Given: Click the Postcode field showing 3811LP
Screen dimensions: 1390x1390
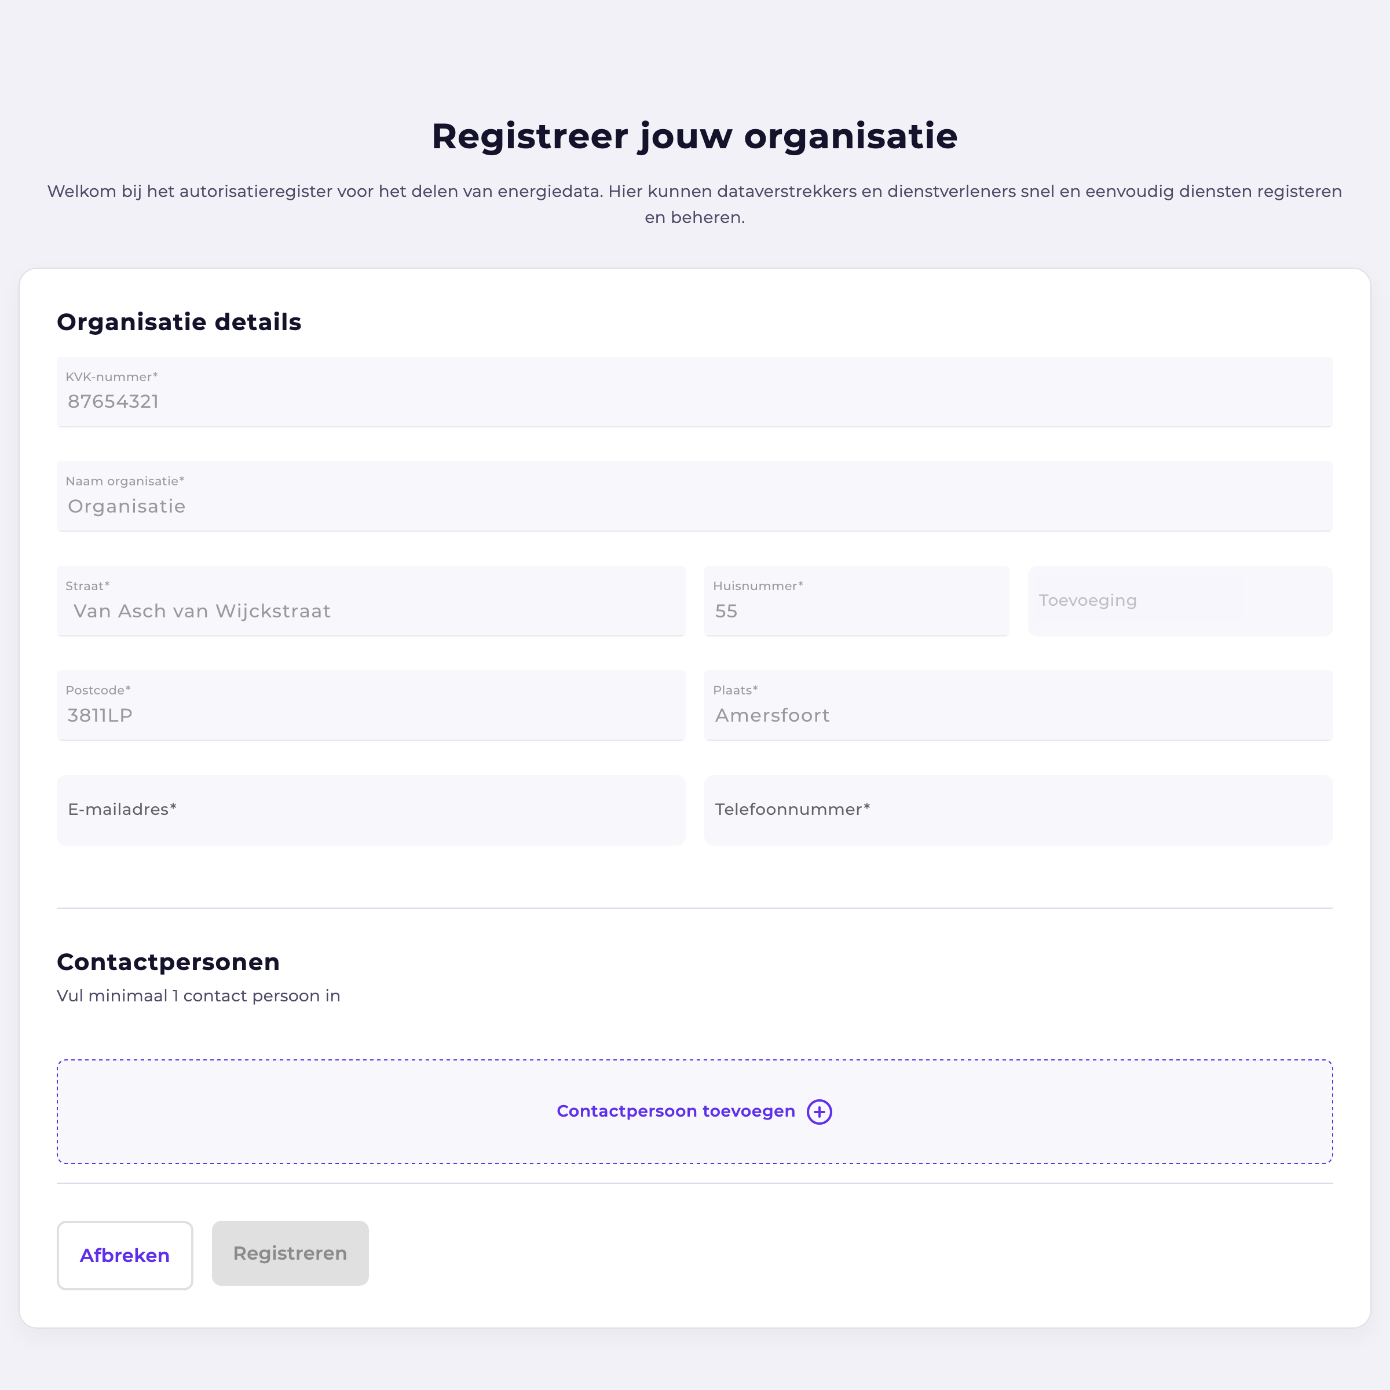Looking at the screenshot, I should click(x=370, y=705).
